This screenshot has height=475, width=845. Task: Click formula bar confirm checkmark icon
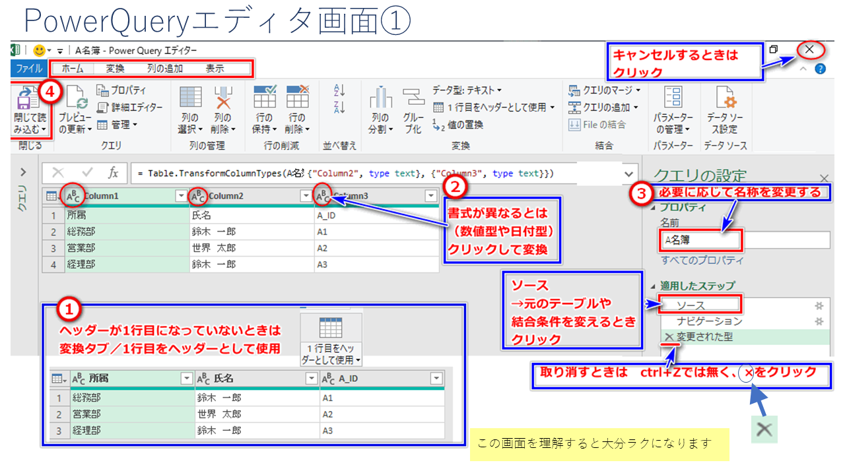tap(87, 173)
